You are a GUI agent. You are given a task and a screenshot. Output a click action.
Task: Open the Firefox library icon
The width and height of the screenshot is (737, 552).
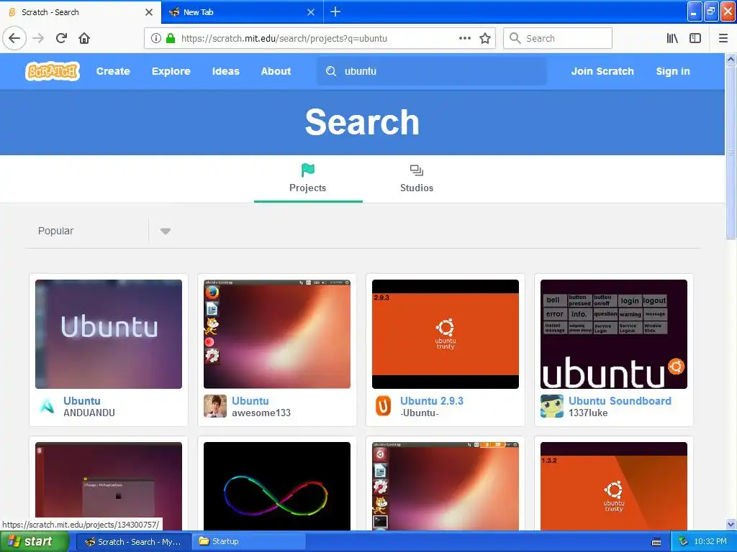pos(672,38)
